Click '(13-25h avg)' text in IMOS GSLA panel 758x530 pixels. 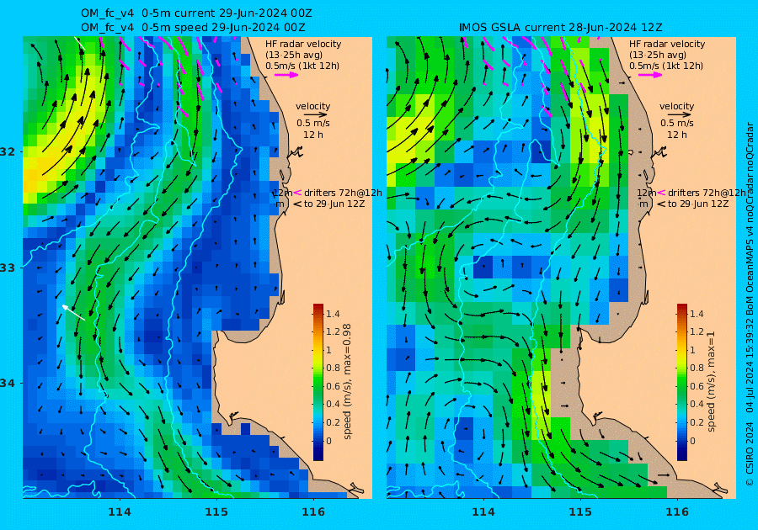[658, 55]
